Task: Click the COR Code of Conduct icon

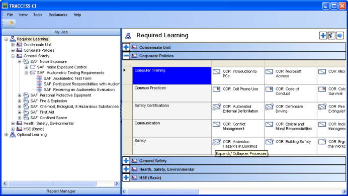Action: point(269,89)
